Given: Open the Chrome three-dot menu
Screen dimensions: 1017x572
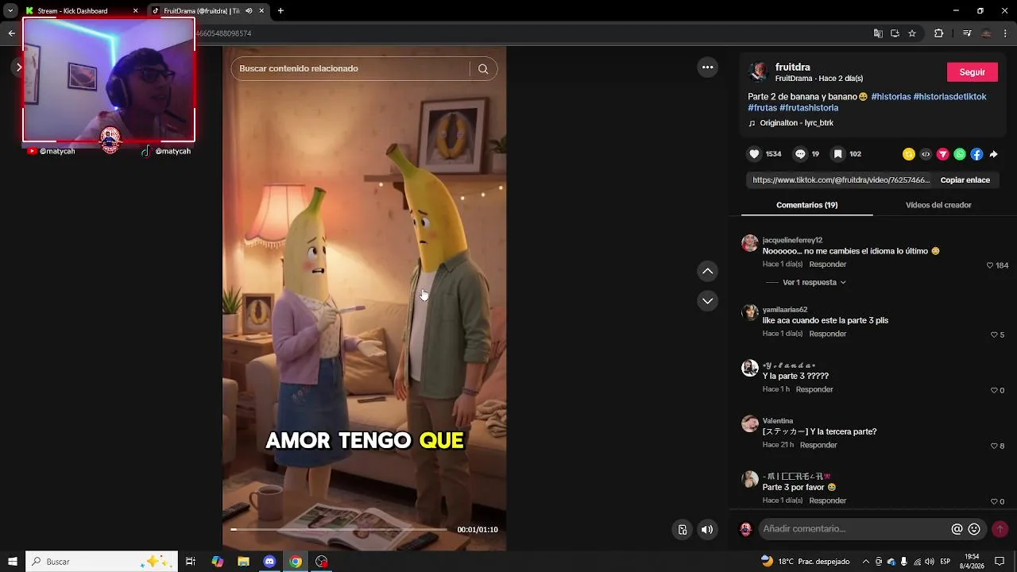Looking at the screenshot, I should 1006,33.
